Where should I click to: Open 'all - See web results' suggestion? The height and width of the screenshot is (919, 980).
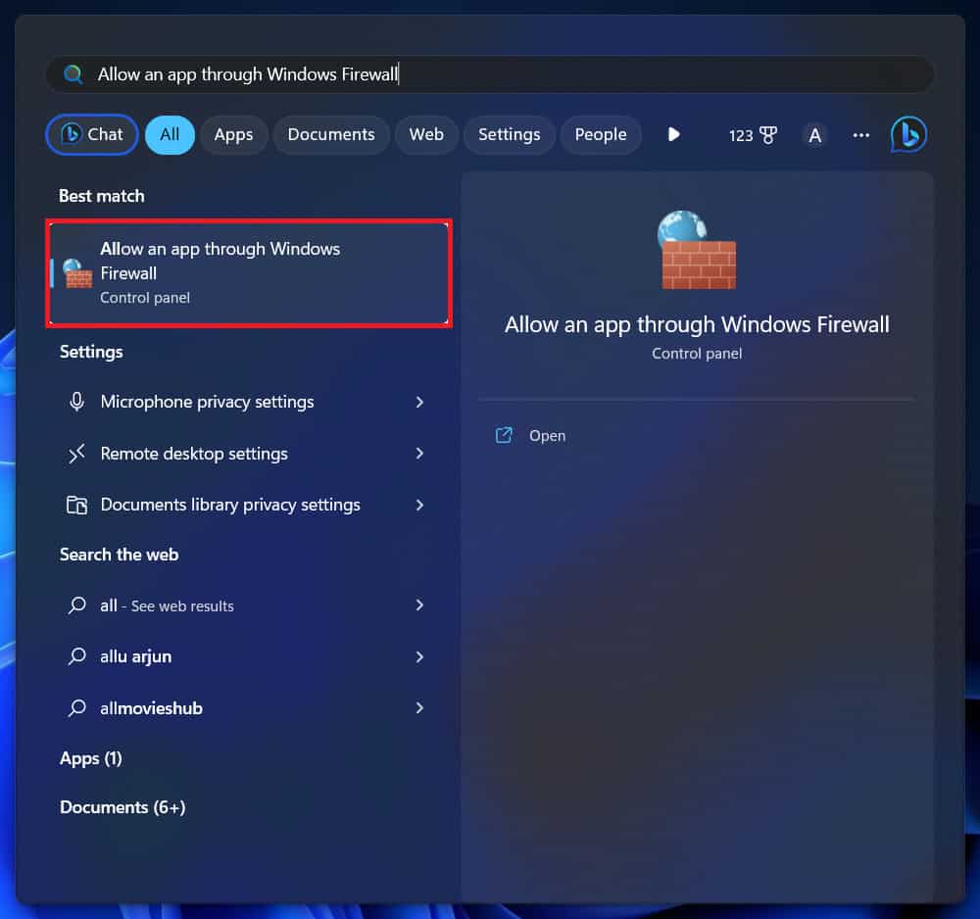[x=249, y=605]
